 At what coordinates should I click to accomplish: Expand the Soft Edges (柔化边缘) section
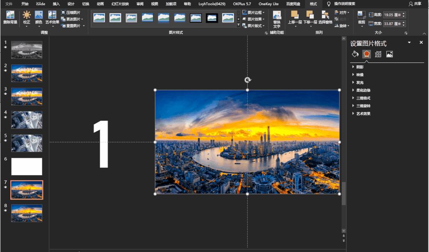[x=363, y=90]
